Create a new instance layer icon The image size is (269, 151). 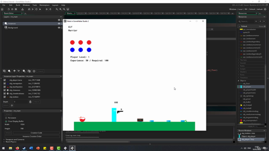9,71
